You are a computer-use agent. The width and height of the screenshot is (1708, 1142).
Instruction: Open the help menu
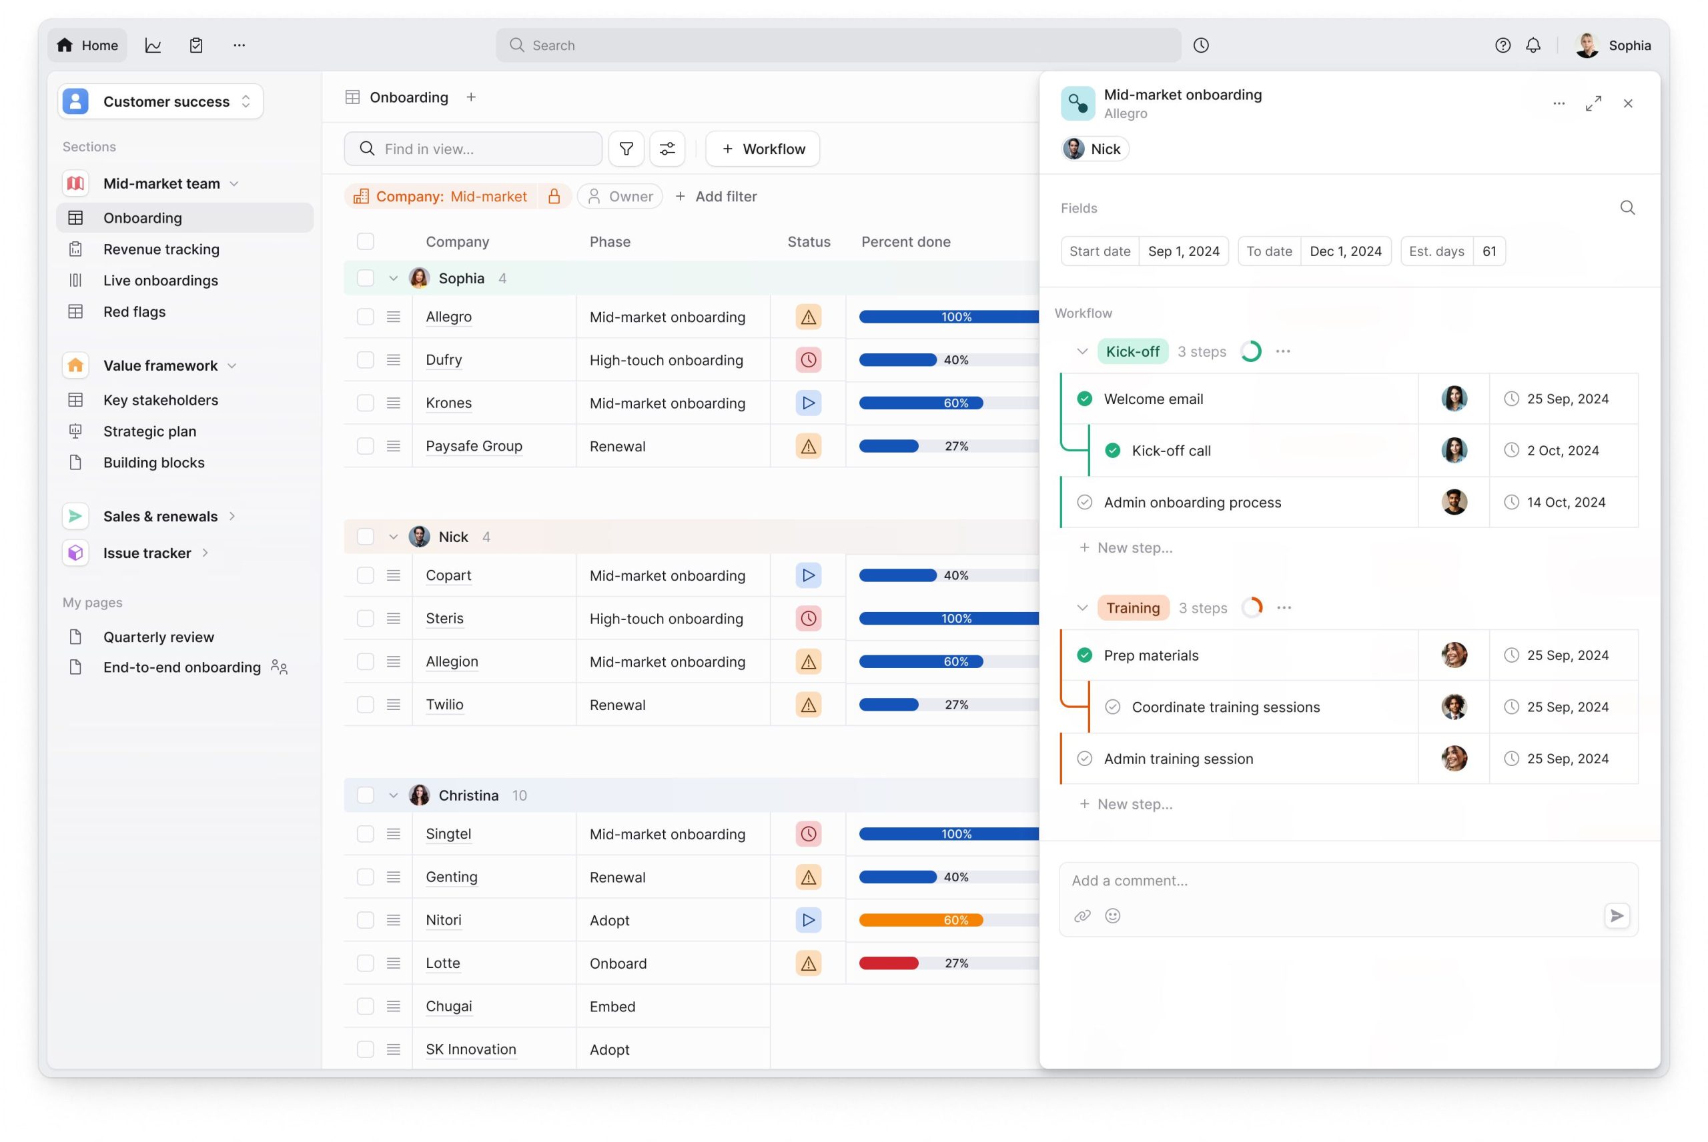point(1503,45)
